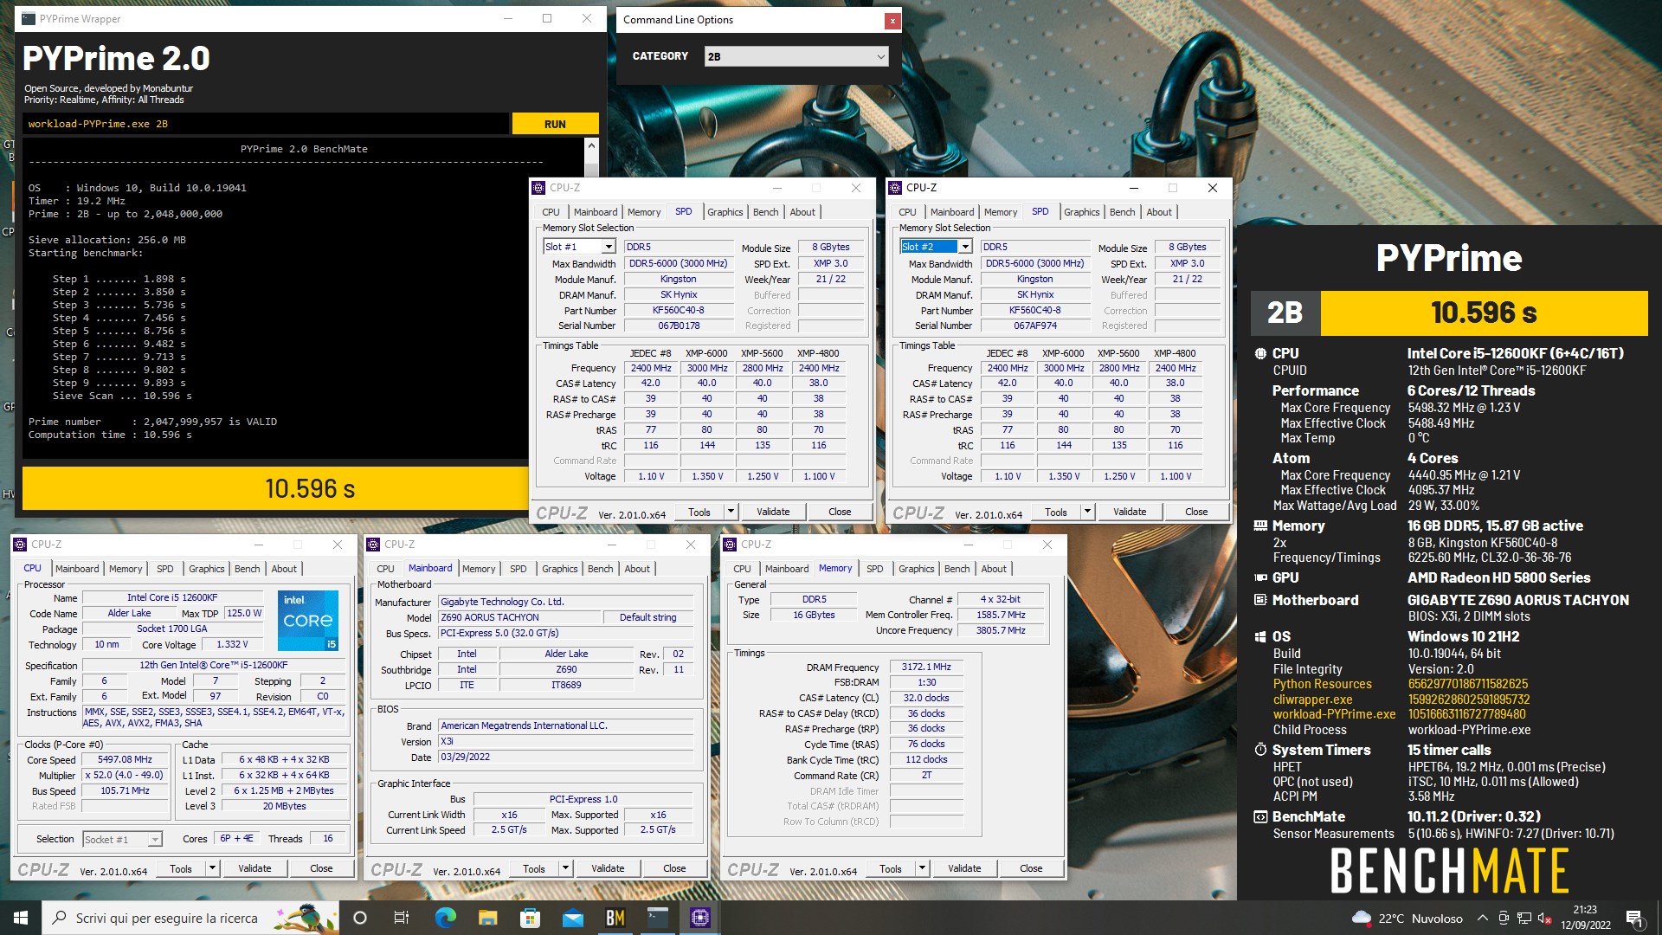
Task: Click the CPU-Z app icon in the Memory timings window title bar
Action: (x=730, y=545)
